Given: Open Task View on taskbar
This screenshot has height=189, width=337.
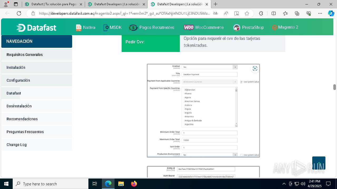Looking at the screenshot, I should point(95,184).
